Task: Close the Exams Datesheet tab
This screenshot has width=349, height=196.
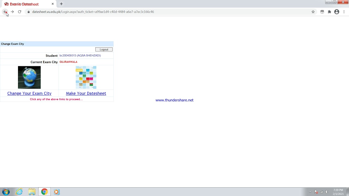Action: point(53,4)
